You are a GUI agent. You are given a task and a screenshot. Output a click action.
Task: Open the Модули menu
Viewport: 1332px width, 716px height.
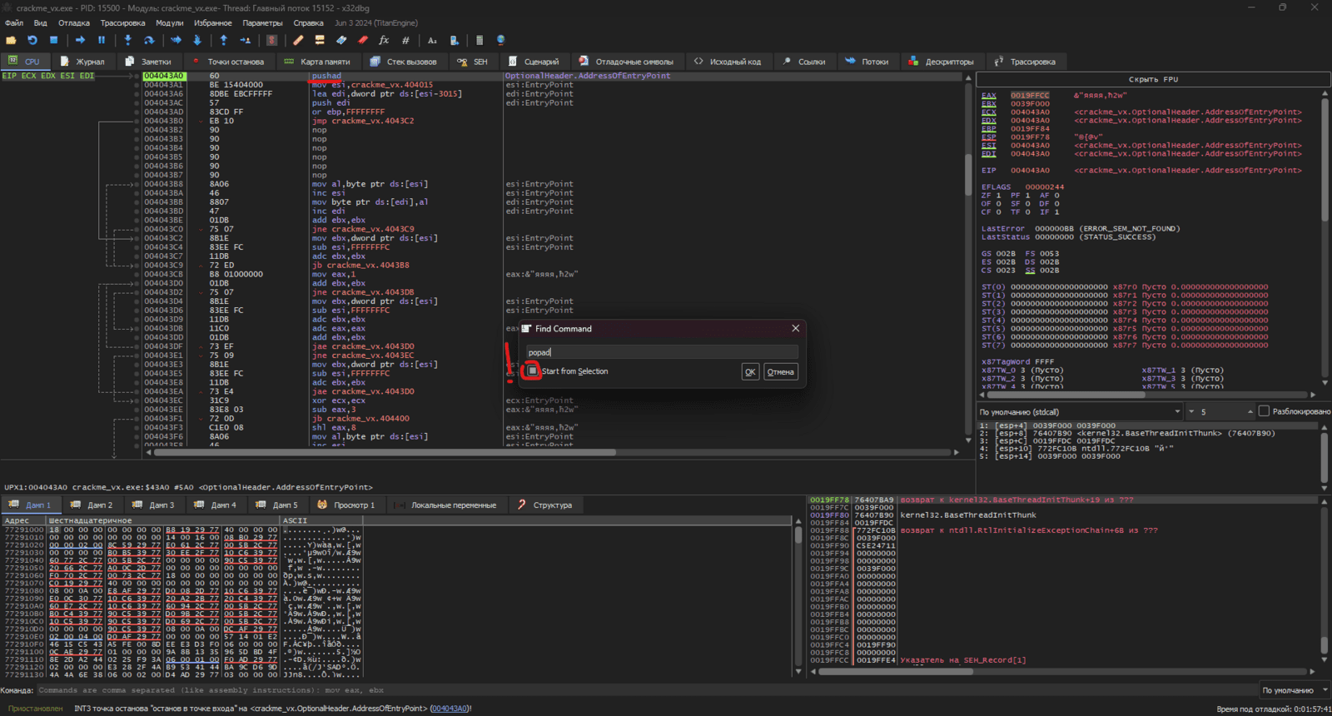coord(170,23)
